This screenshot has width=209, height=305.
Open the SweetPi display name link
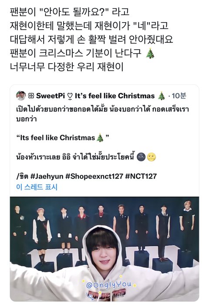(x=47, y=96)
